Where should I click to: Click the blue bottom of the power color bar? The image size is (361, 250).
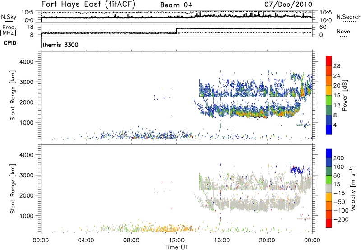click(x=329, y=130)
